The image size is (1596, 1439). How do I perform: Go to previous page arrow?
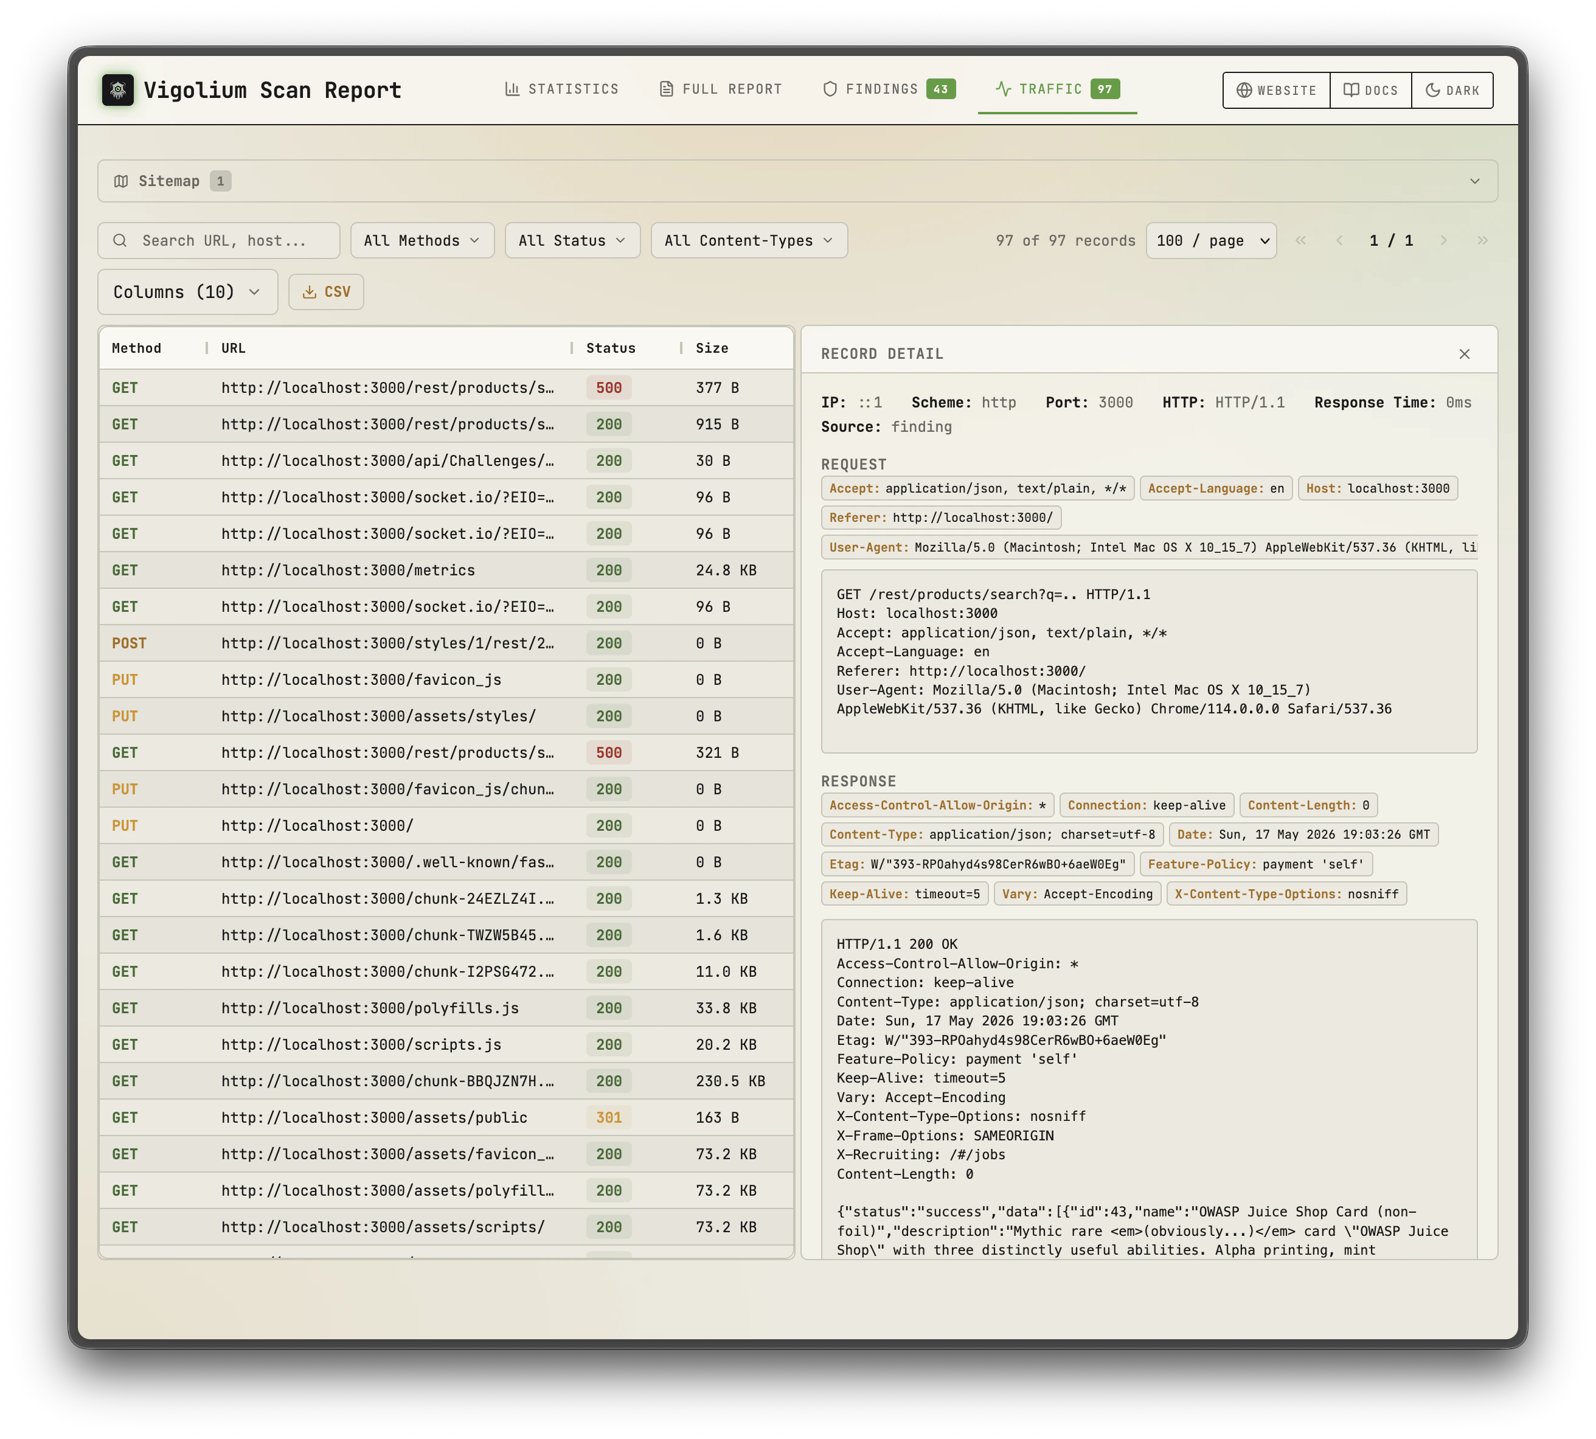coord(1339,240)
